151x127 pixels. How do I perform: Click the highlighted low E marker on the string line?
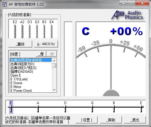(x=11, y=107)
